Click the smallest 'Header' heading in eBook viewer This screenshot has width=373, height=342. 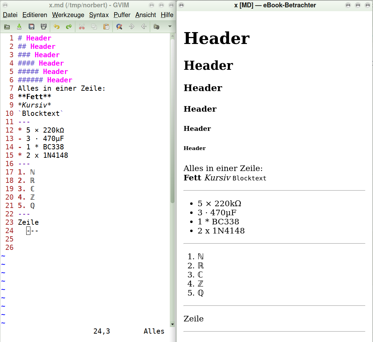coord(195,148)
